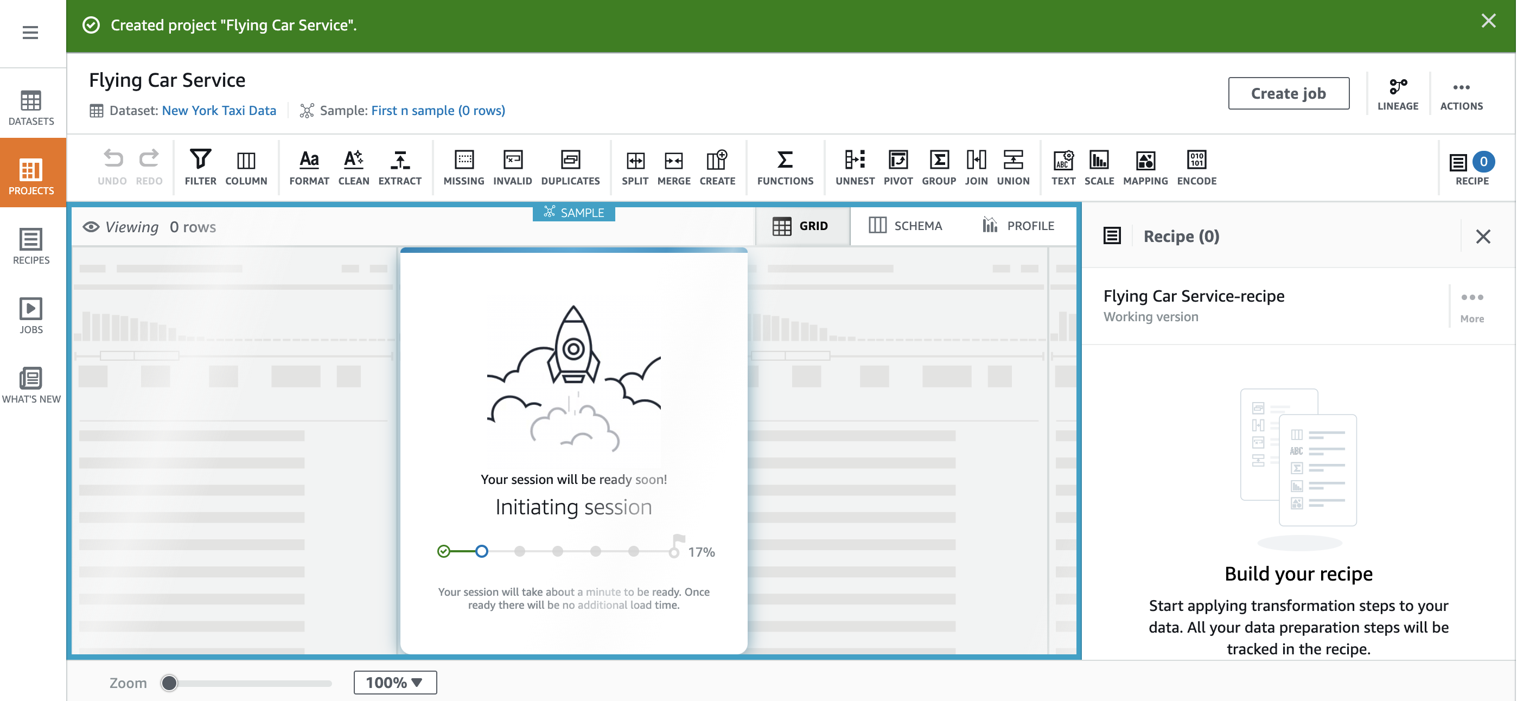Click the Sample label tab
1517x701 pixels.
pyautogui.click(x=573, y=212)
